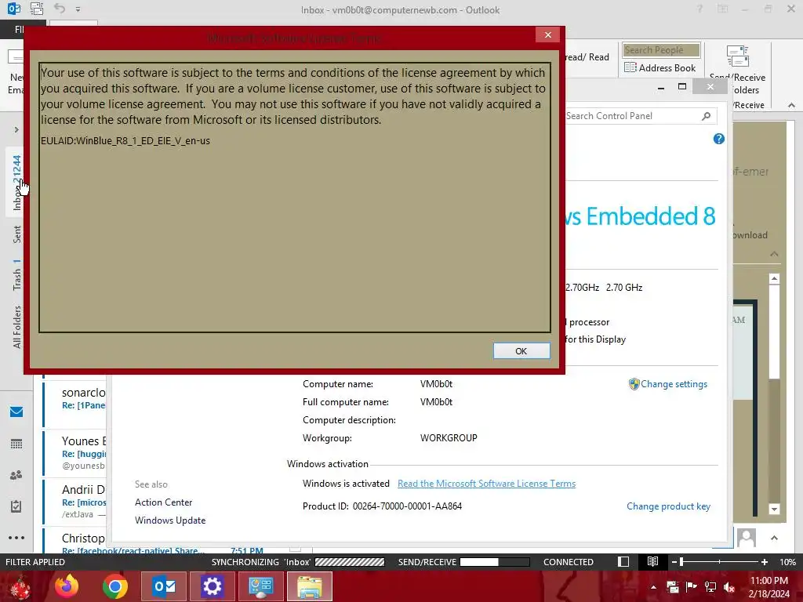
Task: Switch to Tasks view icon
Action: 16,506
